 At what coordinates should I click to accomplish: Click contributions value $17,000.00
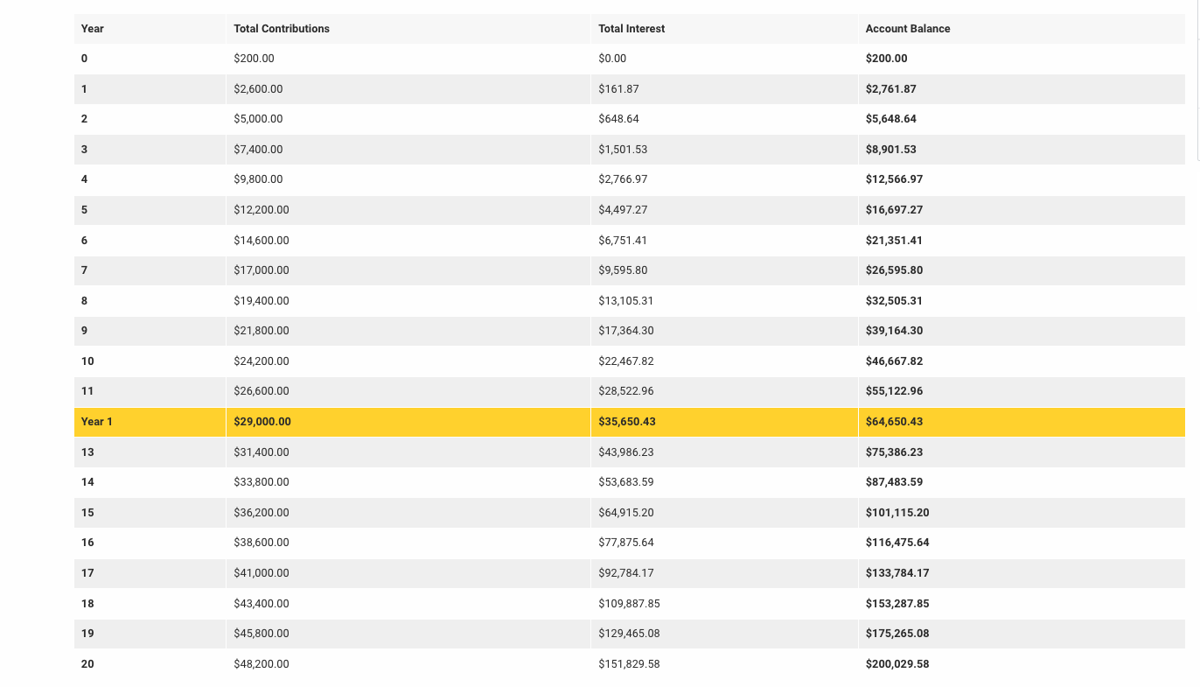pos(262,270)
